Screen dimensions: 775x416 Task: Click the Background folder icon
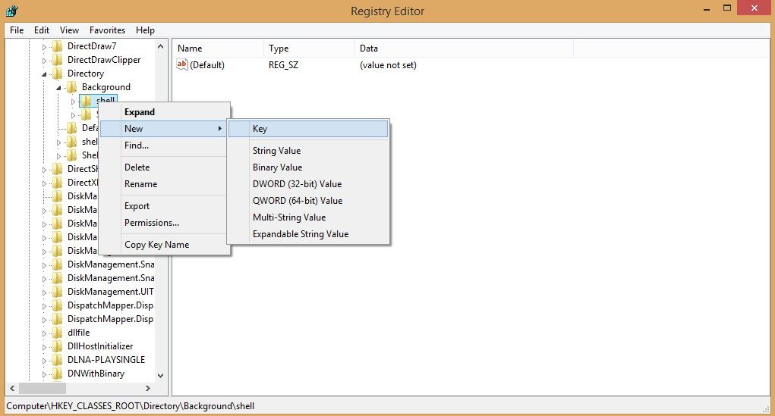pos(71,87)
